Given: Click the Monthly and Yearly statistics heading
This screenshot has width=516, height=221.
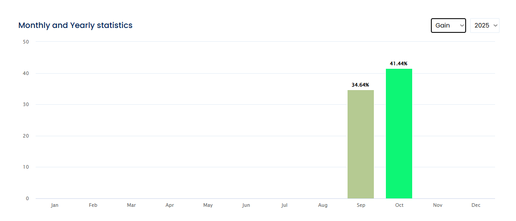Looking at the screenshot, I should click(x=75, y=25).
